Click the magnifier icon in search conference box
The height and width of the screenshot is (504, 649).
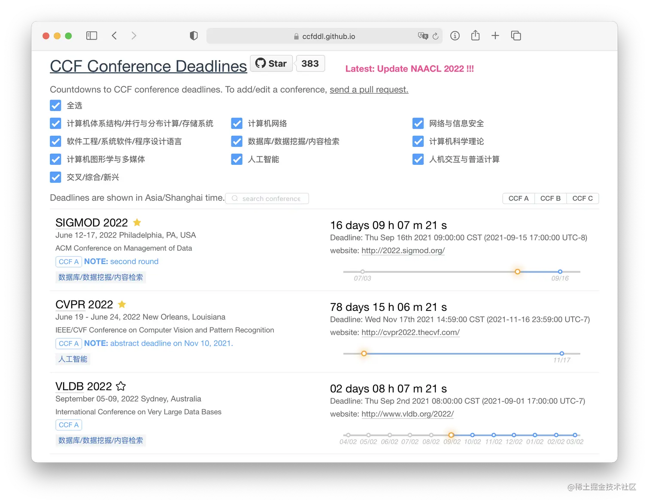(234, 198)
